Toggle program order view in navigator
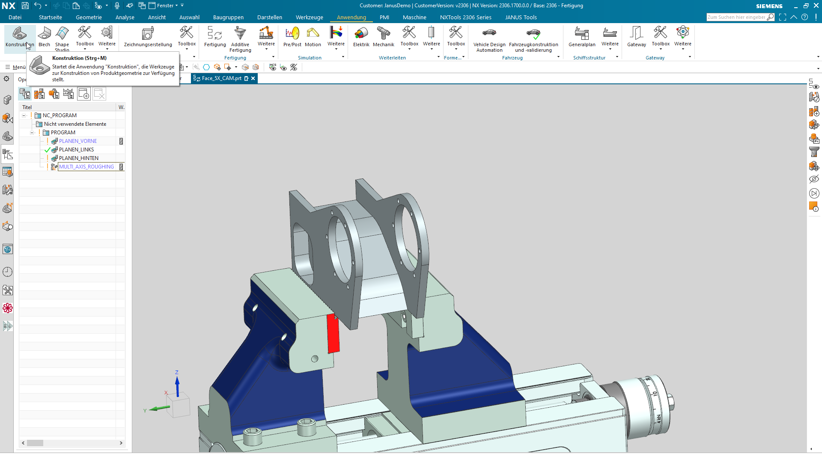This screenshot has width=822, height=462. click(25, 94)
